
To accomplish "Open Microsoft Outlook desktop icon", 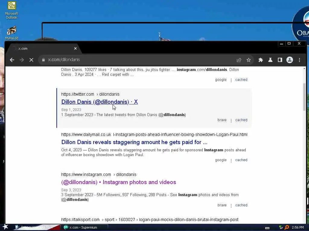I will point(11,10).
